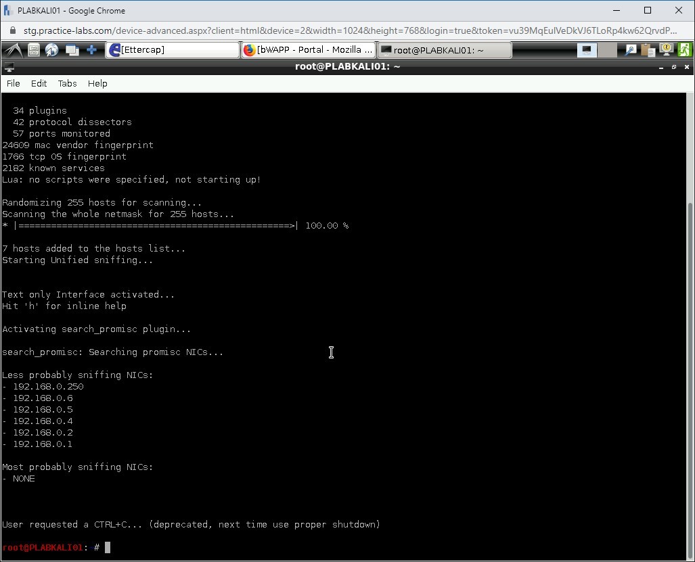Click the monitor status tray icon

(667, 49)
